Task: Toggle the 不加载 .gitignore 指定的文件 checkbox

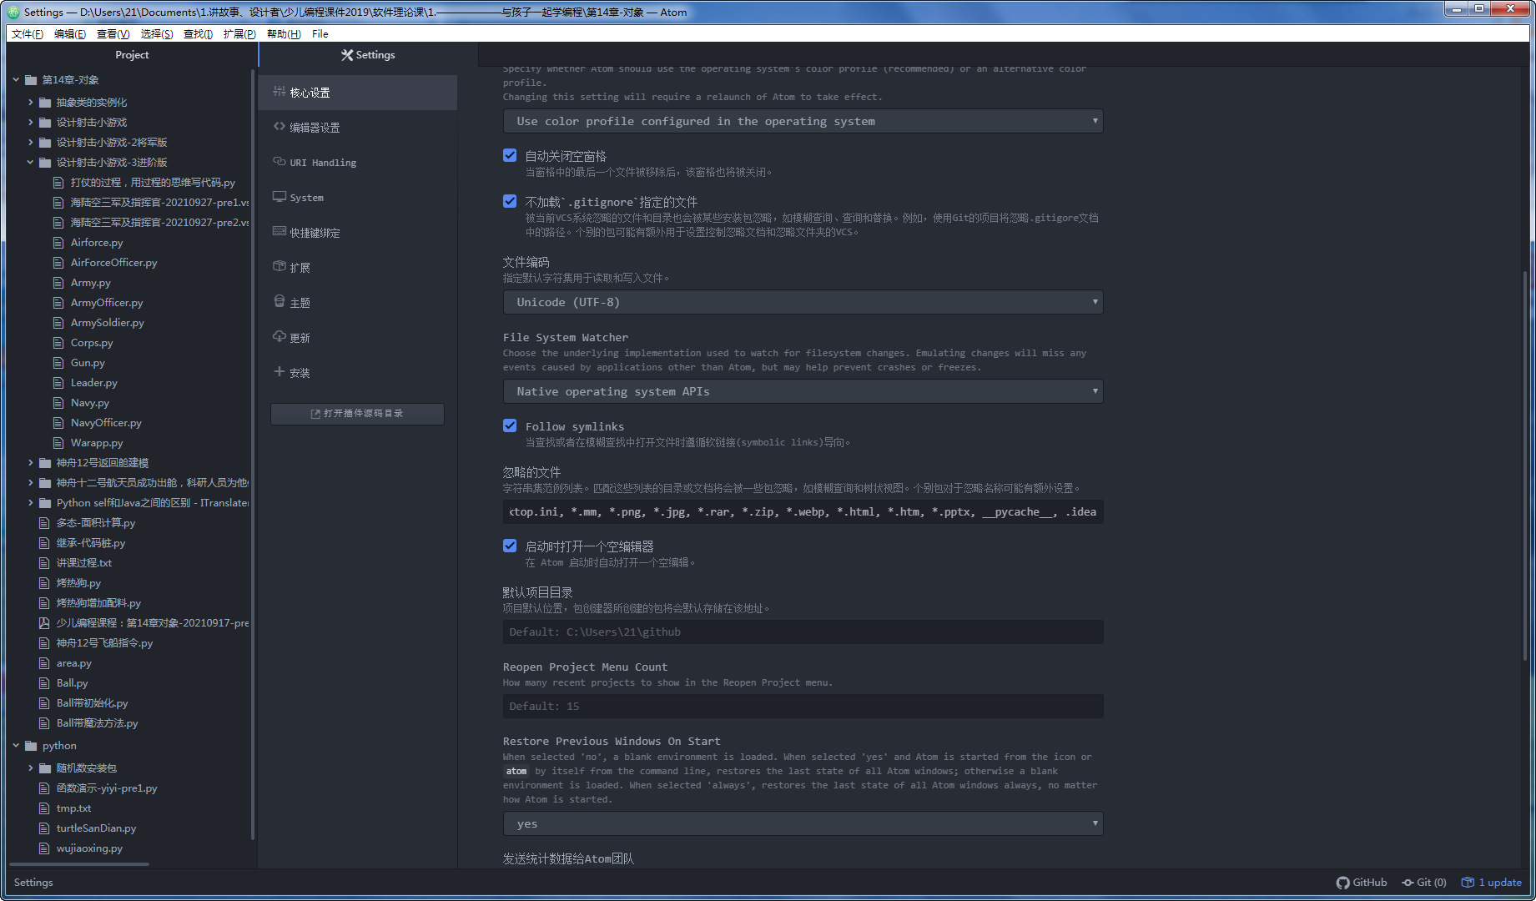Action: coord(510,201)
